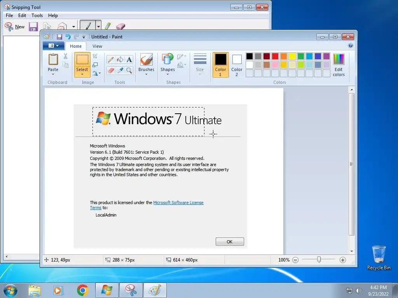Pick the green color swatch

[x=301, y=56]
